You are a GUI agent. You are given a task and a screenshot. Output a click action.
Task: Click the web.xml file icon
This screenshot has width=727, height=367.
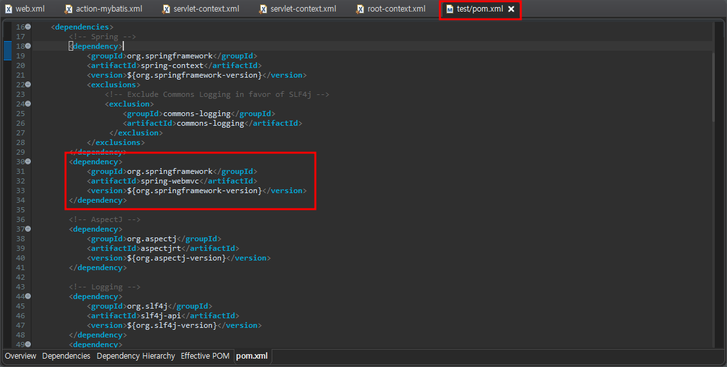[8, 9]
